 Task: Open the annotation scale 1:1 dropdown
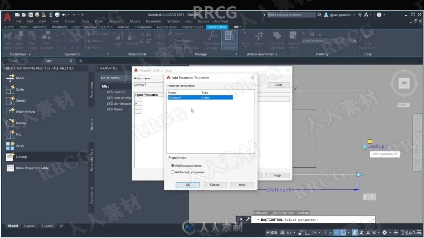[x=376, y=232]
